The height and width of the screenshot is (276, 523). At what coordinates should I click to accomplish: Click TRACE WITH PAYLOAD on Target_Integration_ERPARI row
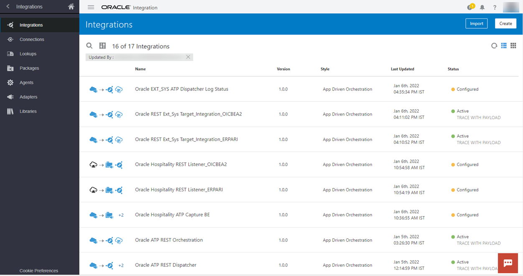(x=479, y=143)
